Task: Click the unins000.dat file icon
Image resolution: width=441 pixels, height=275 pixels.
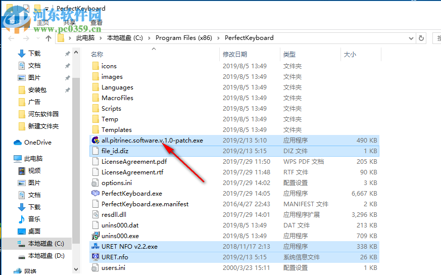Action: (x=95, y=225)
